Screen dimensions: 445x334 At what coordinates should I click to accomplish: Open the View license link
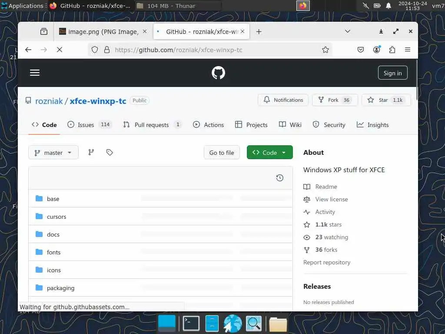(332, 199)
